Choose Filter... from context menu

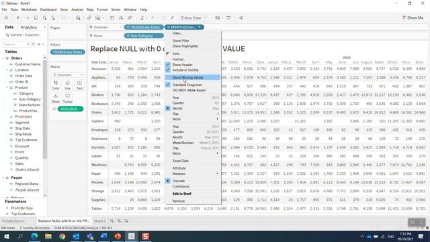[193, 33]
